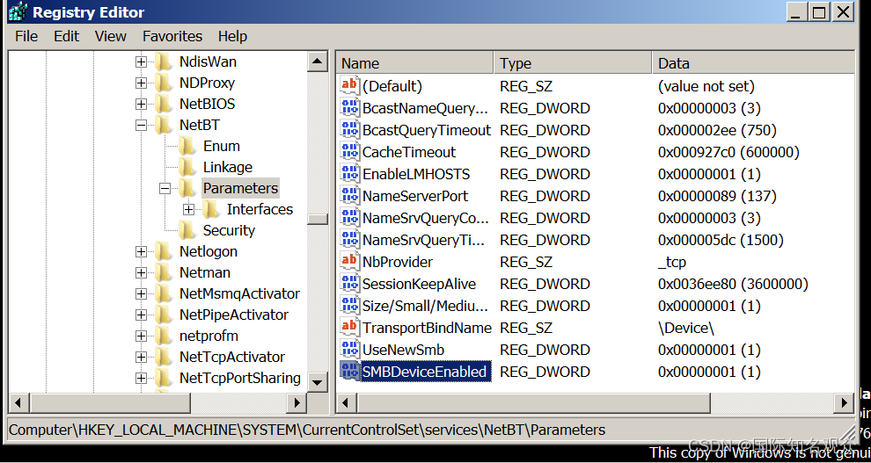Click the Parameters folder icon
This screenshot has width=871, height=463.
tap(187, 188)
